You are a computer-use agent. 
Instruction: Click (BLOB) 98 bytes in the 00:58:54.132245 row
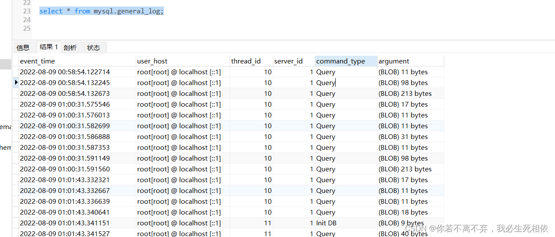(411, 82)
